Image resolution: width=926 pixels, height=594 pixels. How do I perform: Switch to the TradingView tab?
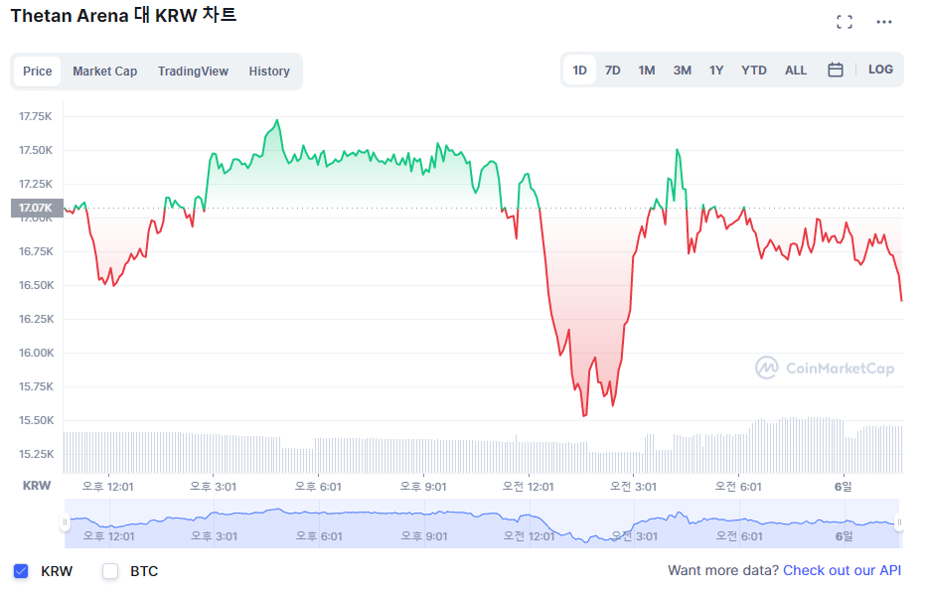193,72
